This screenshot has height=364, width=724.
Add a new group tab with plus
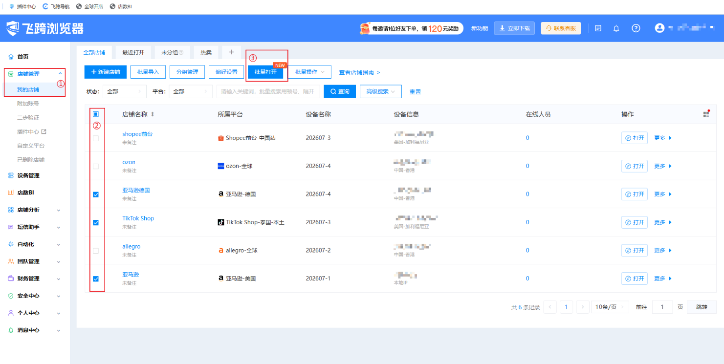point(231,52)
